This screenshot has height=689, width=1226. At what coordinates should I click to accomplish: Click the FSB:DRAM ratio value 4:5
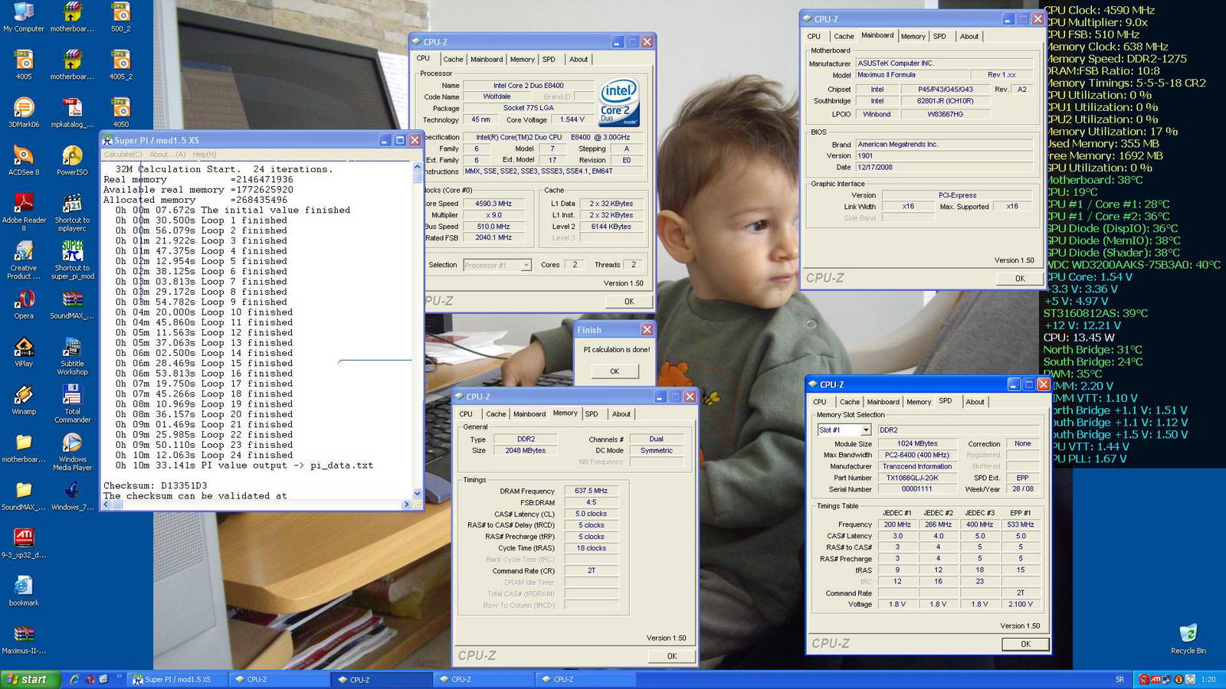tap(592, 502)
